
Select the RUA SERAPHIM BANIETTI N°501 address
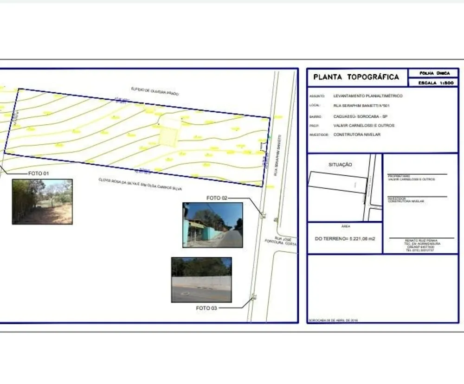click(361, 106)
